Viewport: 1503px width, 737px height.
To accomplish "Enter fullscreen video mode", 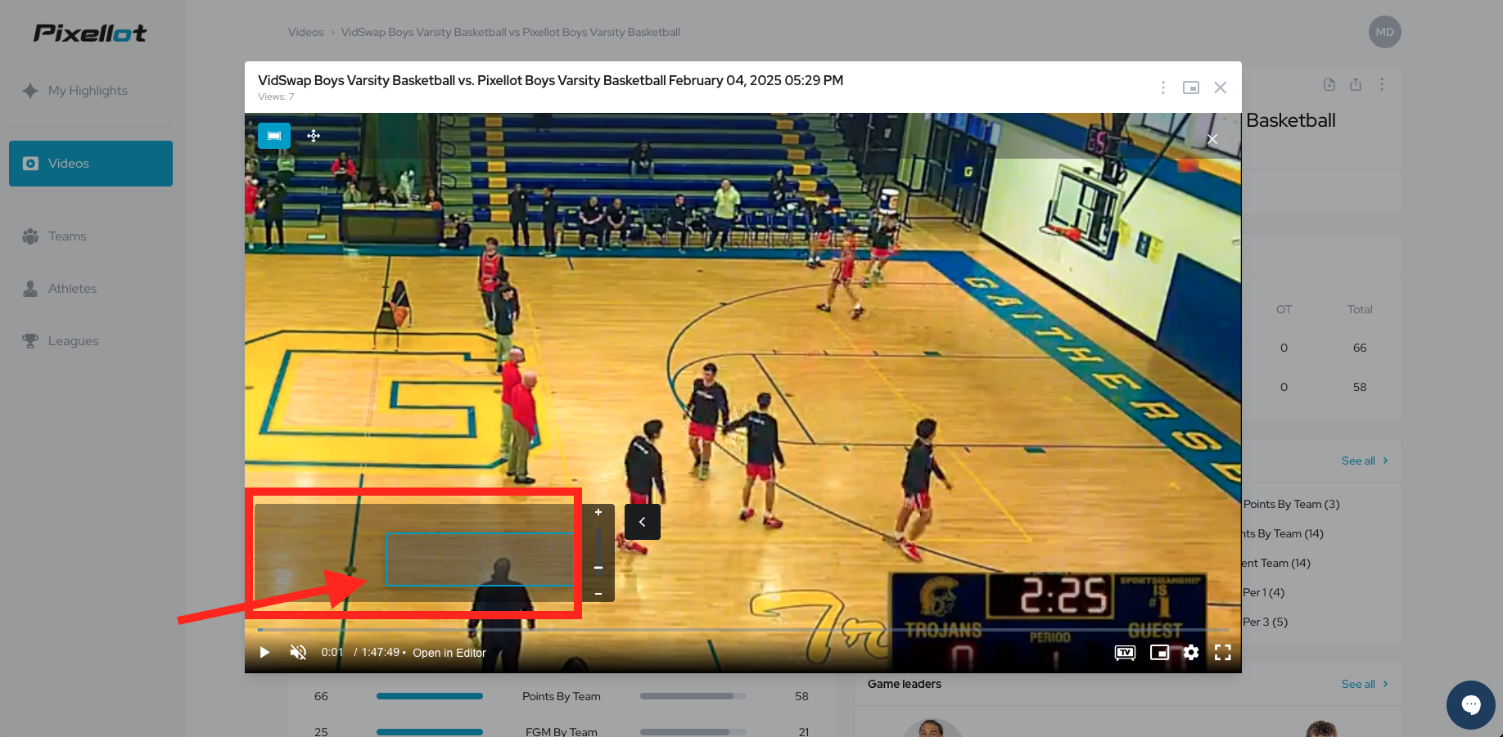I will 1223,652.
